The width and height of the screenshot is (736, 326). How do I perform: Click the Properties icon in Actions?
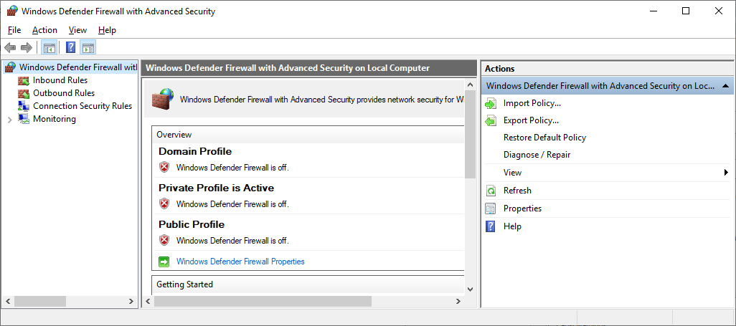pyautogui.click(x=491, y=208)
